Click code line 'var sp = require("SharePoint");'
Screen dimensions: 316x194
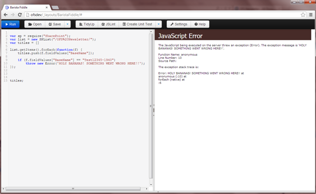coord(40,36)
